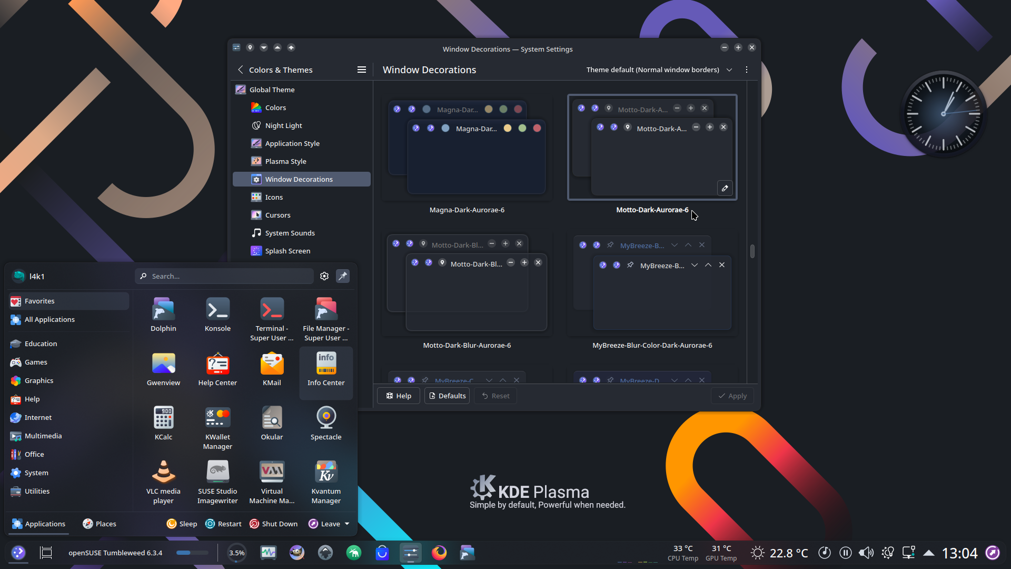Open launcher configuration gear icon
This screenshot has width=1011, height=569.
point(324,276)
